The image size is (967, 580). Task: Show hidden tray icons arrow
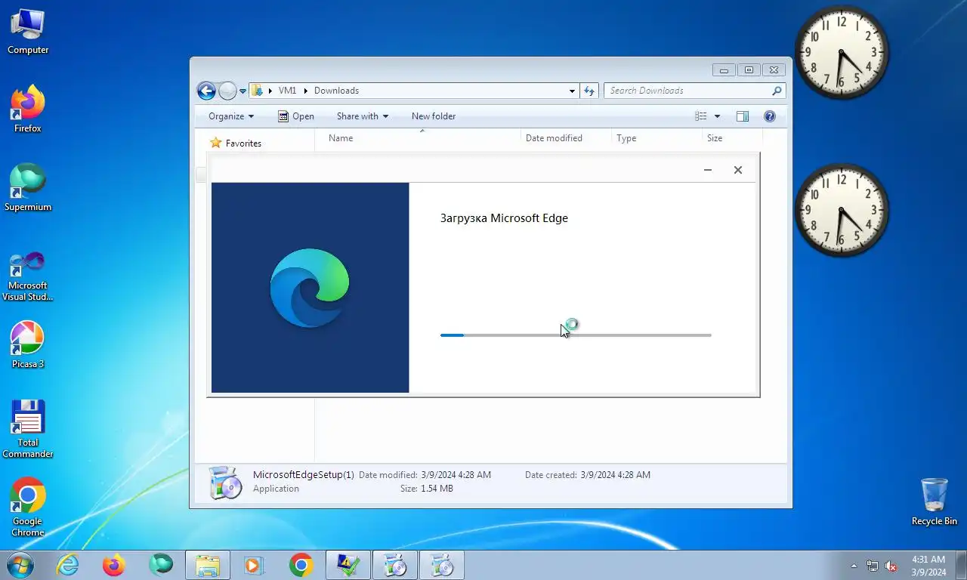[854, 566]
